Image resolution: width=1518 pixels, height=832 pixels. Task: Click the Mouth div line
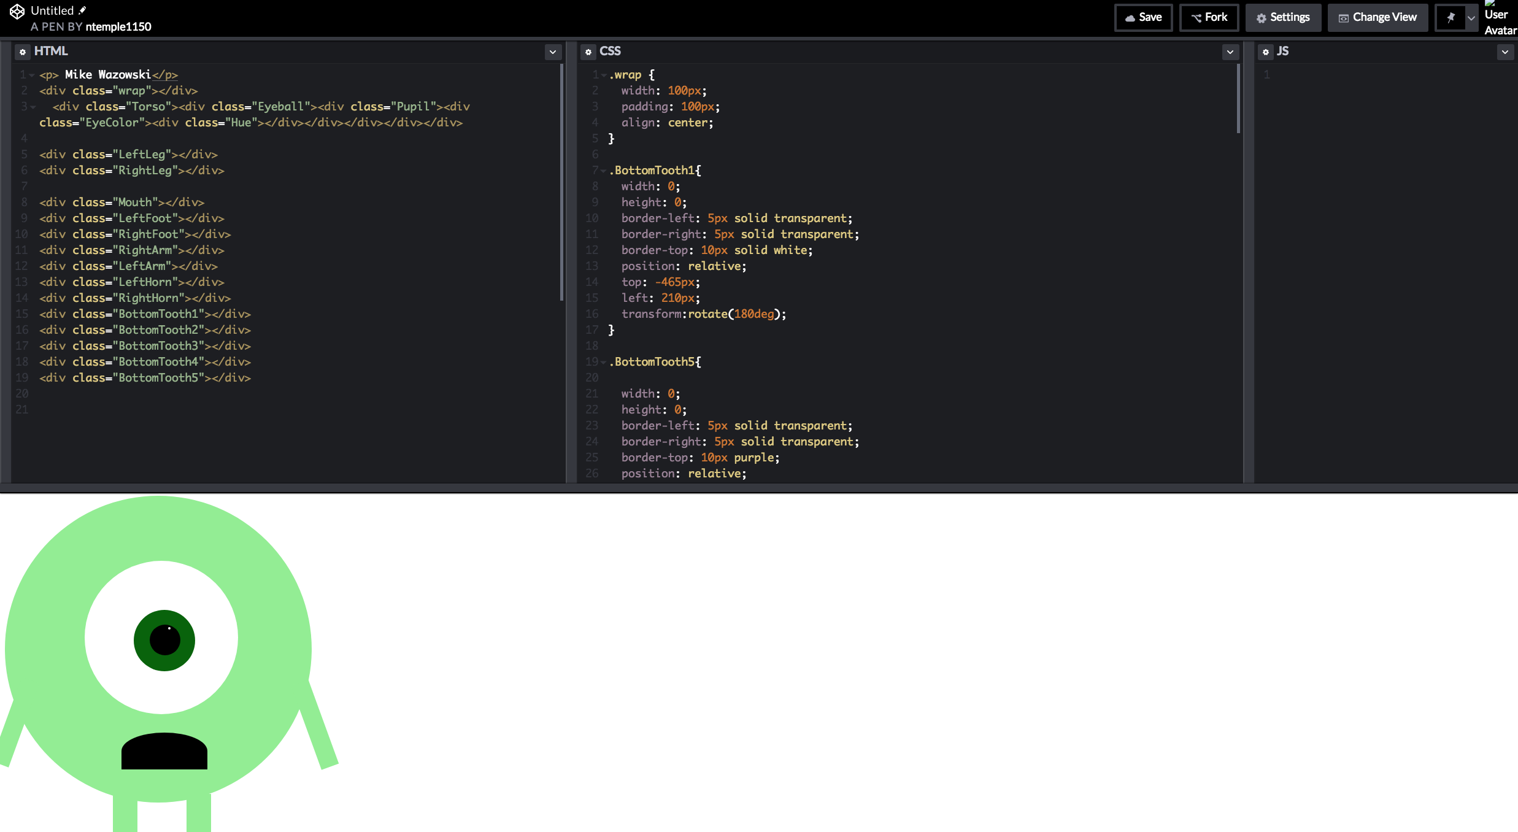pyautogui.click(x=121, y=202)
